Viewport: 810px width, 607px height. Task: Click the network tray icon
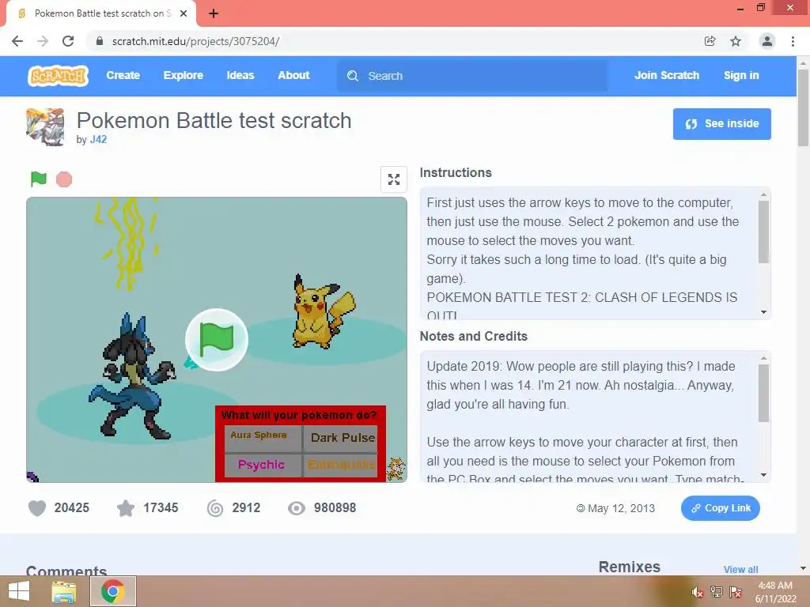[717, 591]
